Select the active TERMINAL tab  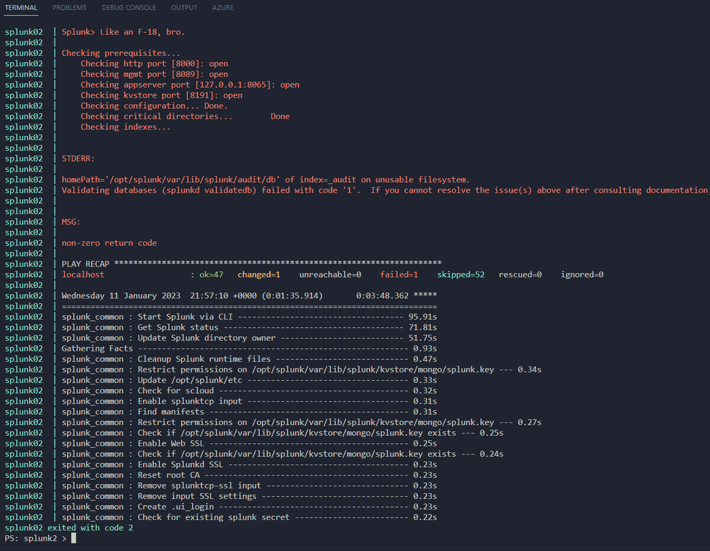(21, 8)
